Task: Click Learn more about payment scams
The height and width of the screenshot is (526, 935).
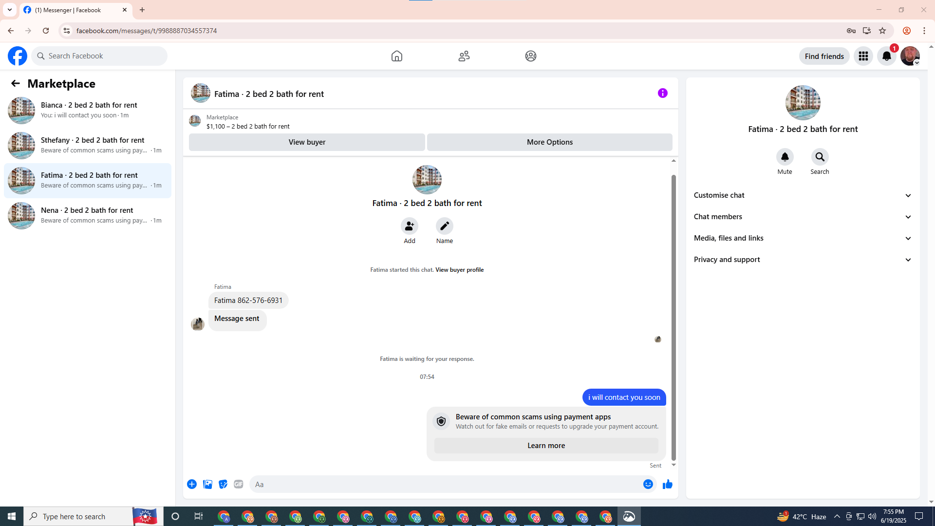Action: [x=546, y=446]
